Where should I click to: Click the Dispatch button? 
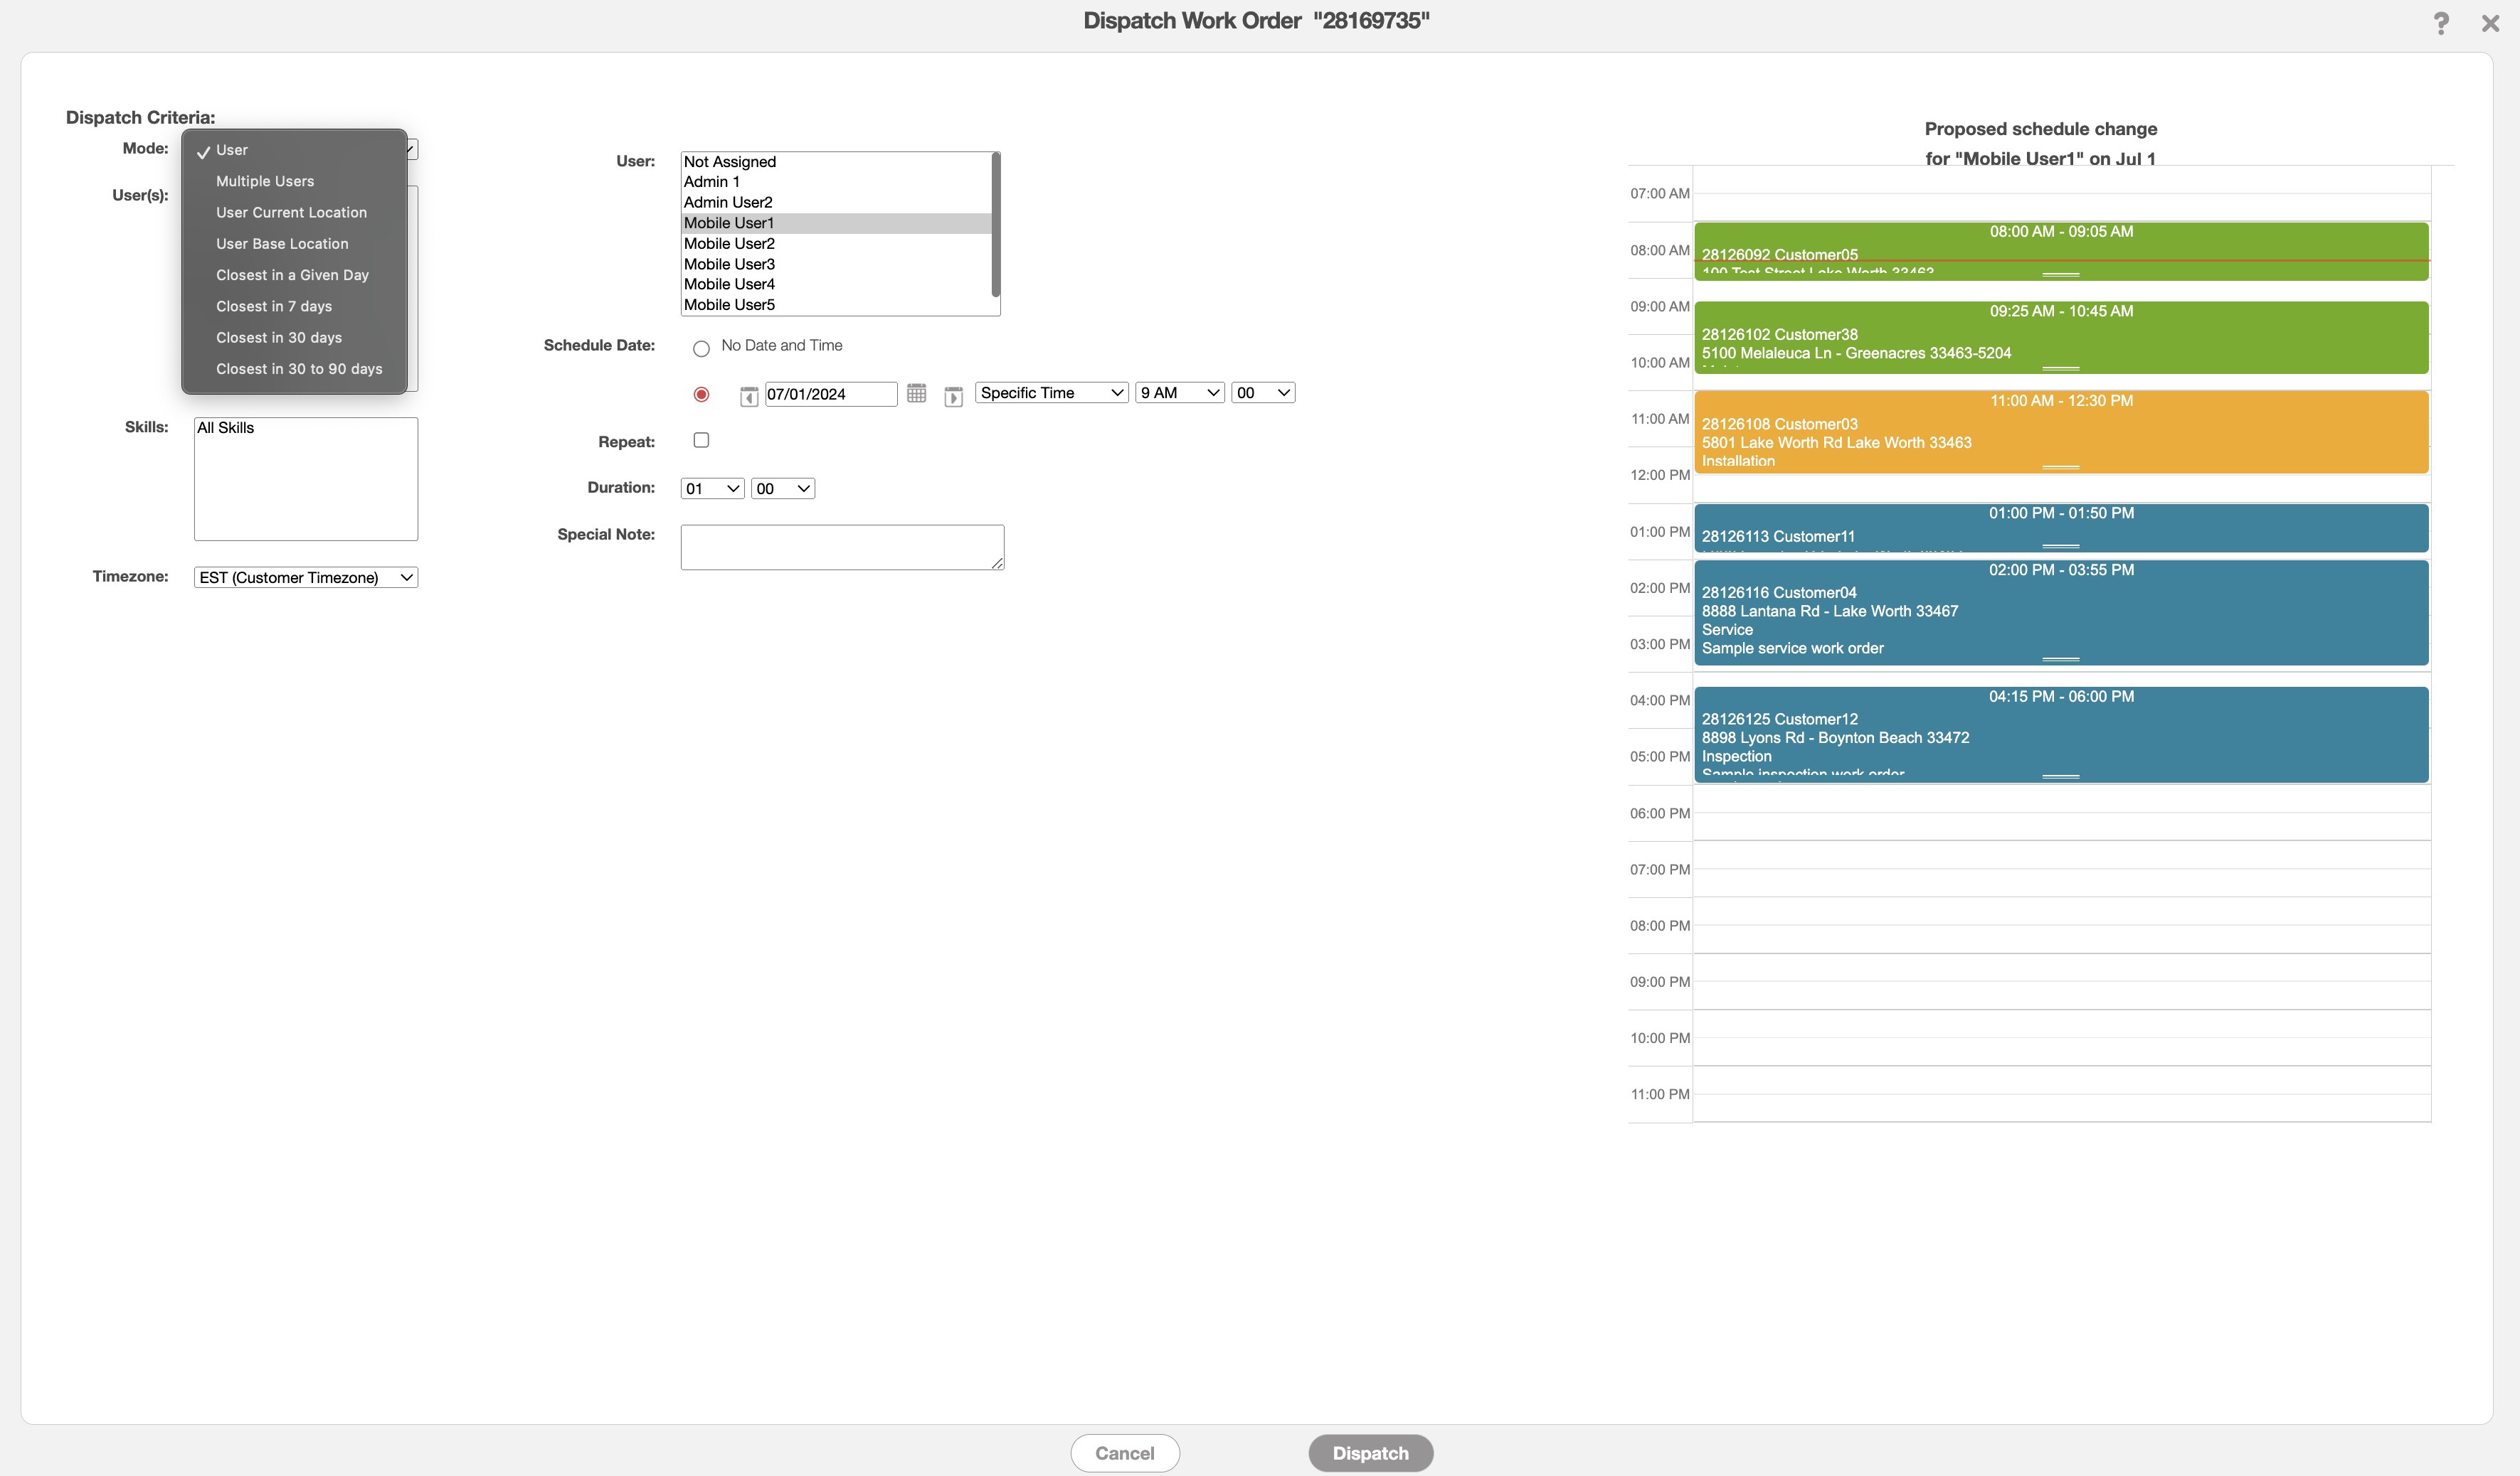click(1370, 1453)
